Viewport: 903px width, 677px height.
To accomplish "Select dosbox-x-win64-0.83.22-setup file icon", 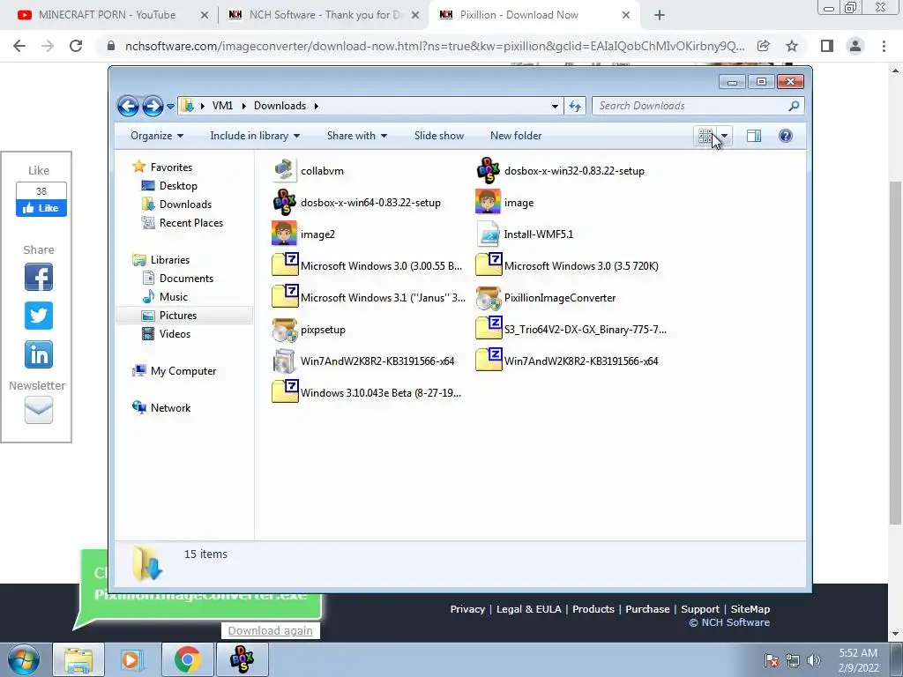I will click(x=284, y=202).
